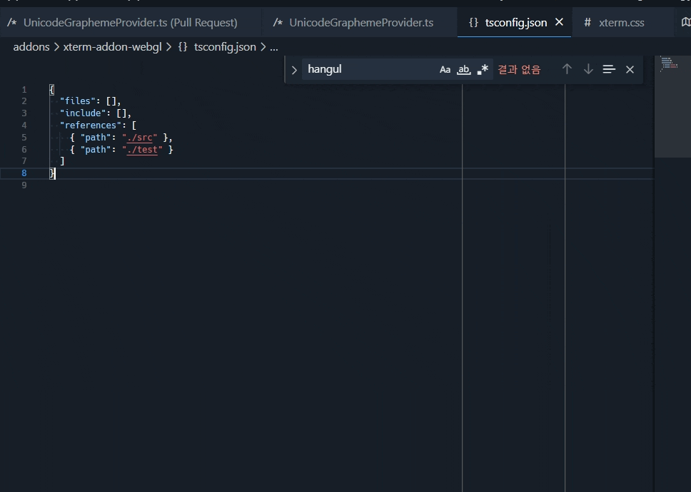Select the find next arrow
691x492 pixels.
587,69
